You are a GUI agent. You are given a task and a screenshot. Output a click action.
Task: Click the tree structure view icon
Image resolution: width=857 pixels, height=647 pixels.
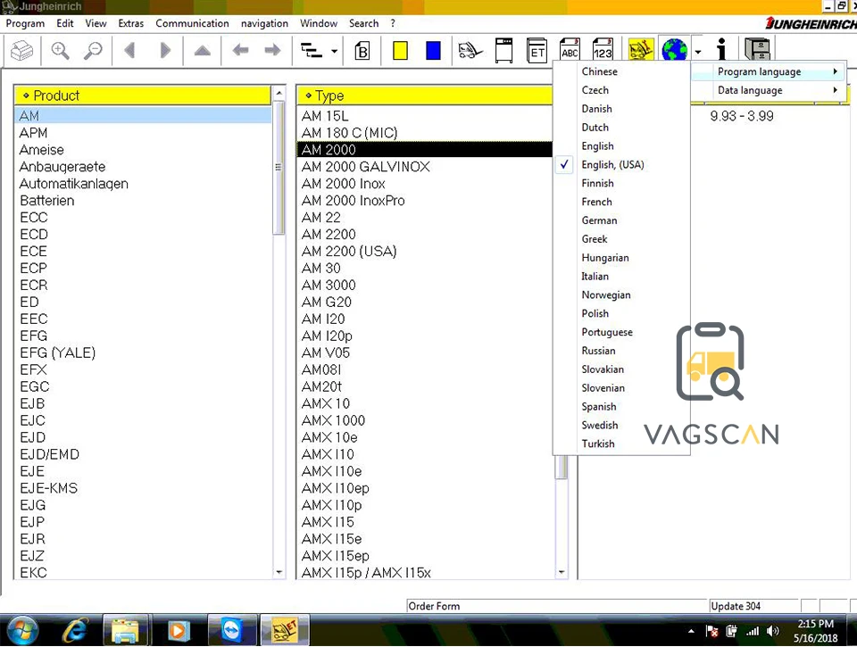312,51
